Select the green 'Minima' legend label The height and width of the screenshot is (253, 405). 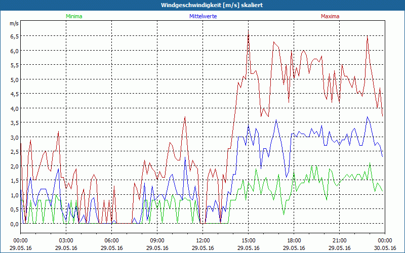coord(74,16)
